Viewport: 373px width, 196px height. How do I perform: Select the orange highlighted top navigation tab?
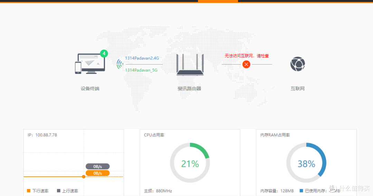click(218, 1)
